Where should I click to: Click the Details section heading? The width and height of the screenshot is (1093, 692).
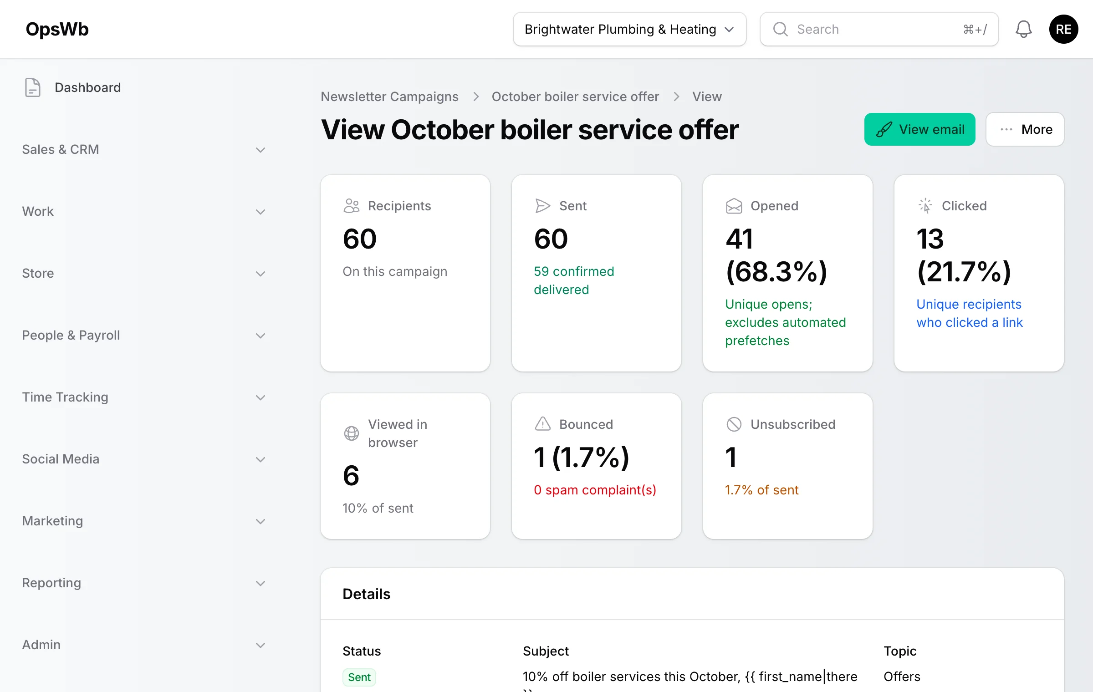pyautogui.click(x=366, y=594)
